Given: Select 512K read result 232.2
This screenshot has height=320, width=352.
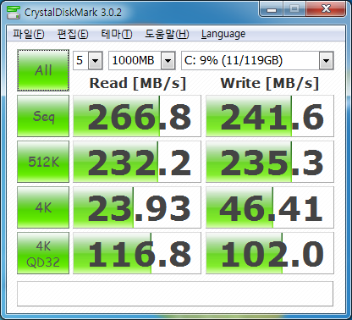Looking at the screenshot, I should 137,162.
